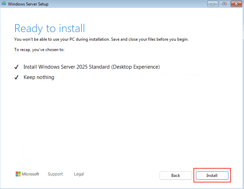Maximize the Windows Server Setup window
This screenshot has height=189, width=244.
224,4
